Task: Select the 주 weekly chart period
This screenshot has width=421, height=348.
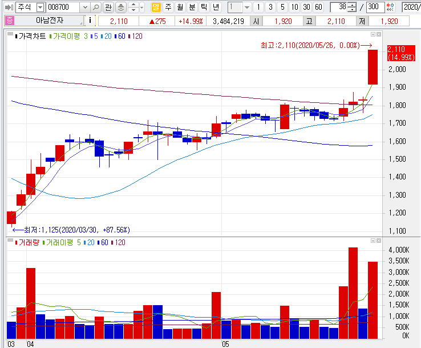Action: click(168, 7)
